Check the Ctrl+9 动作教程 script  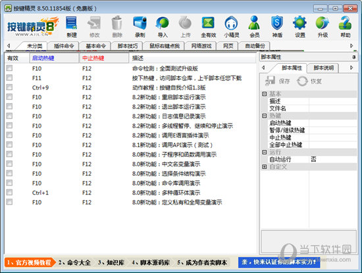click(x=9, y=87)
